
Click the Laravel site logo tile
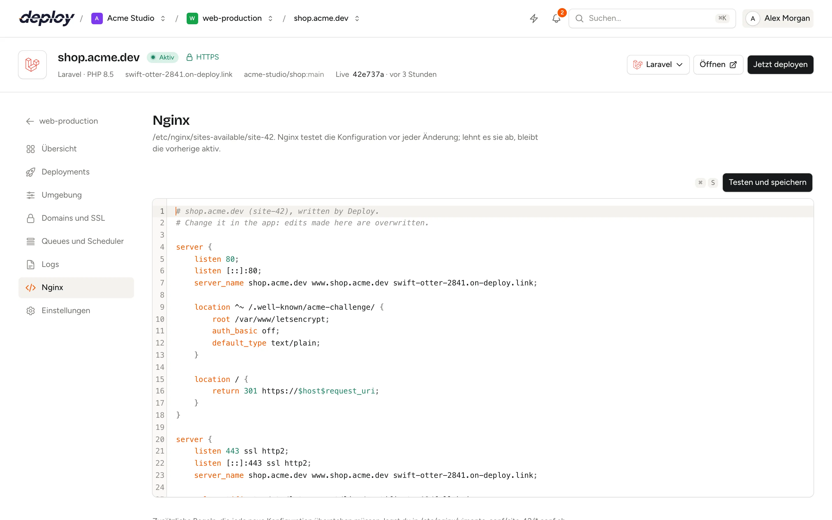[x=32, y=65]
